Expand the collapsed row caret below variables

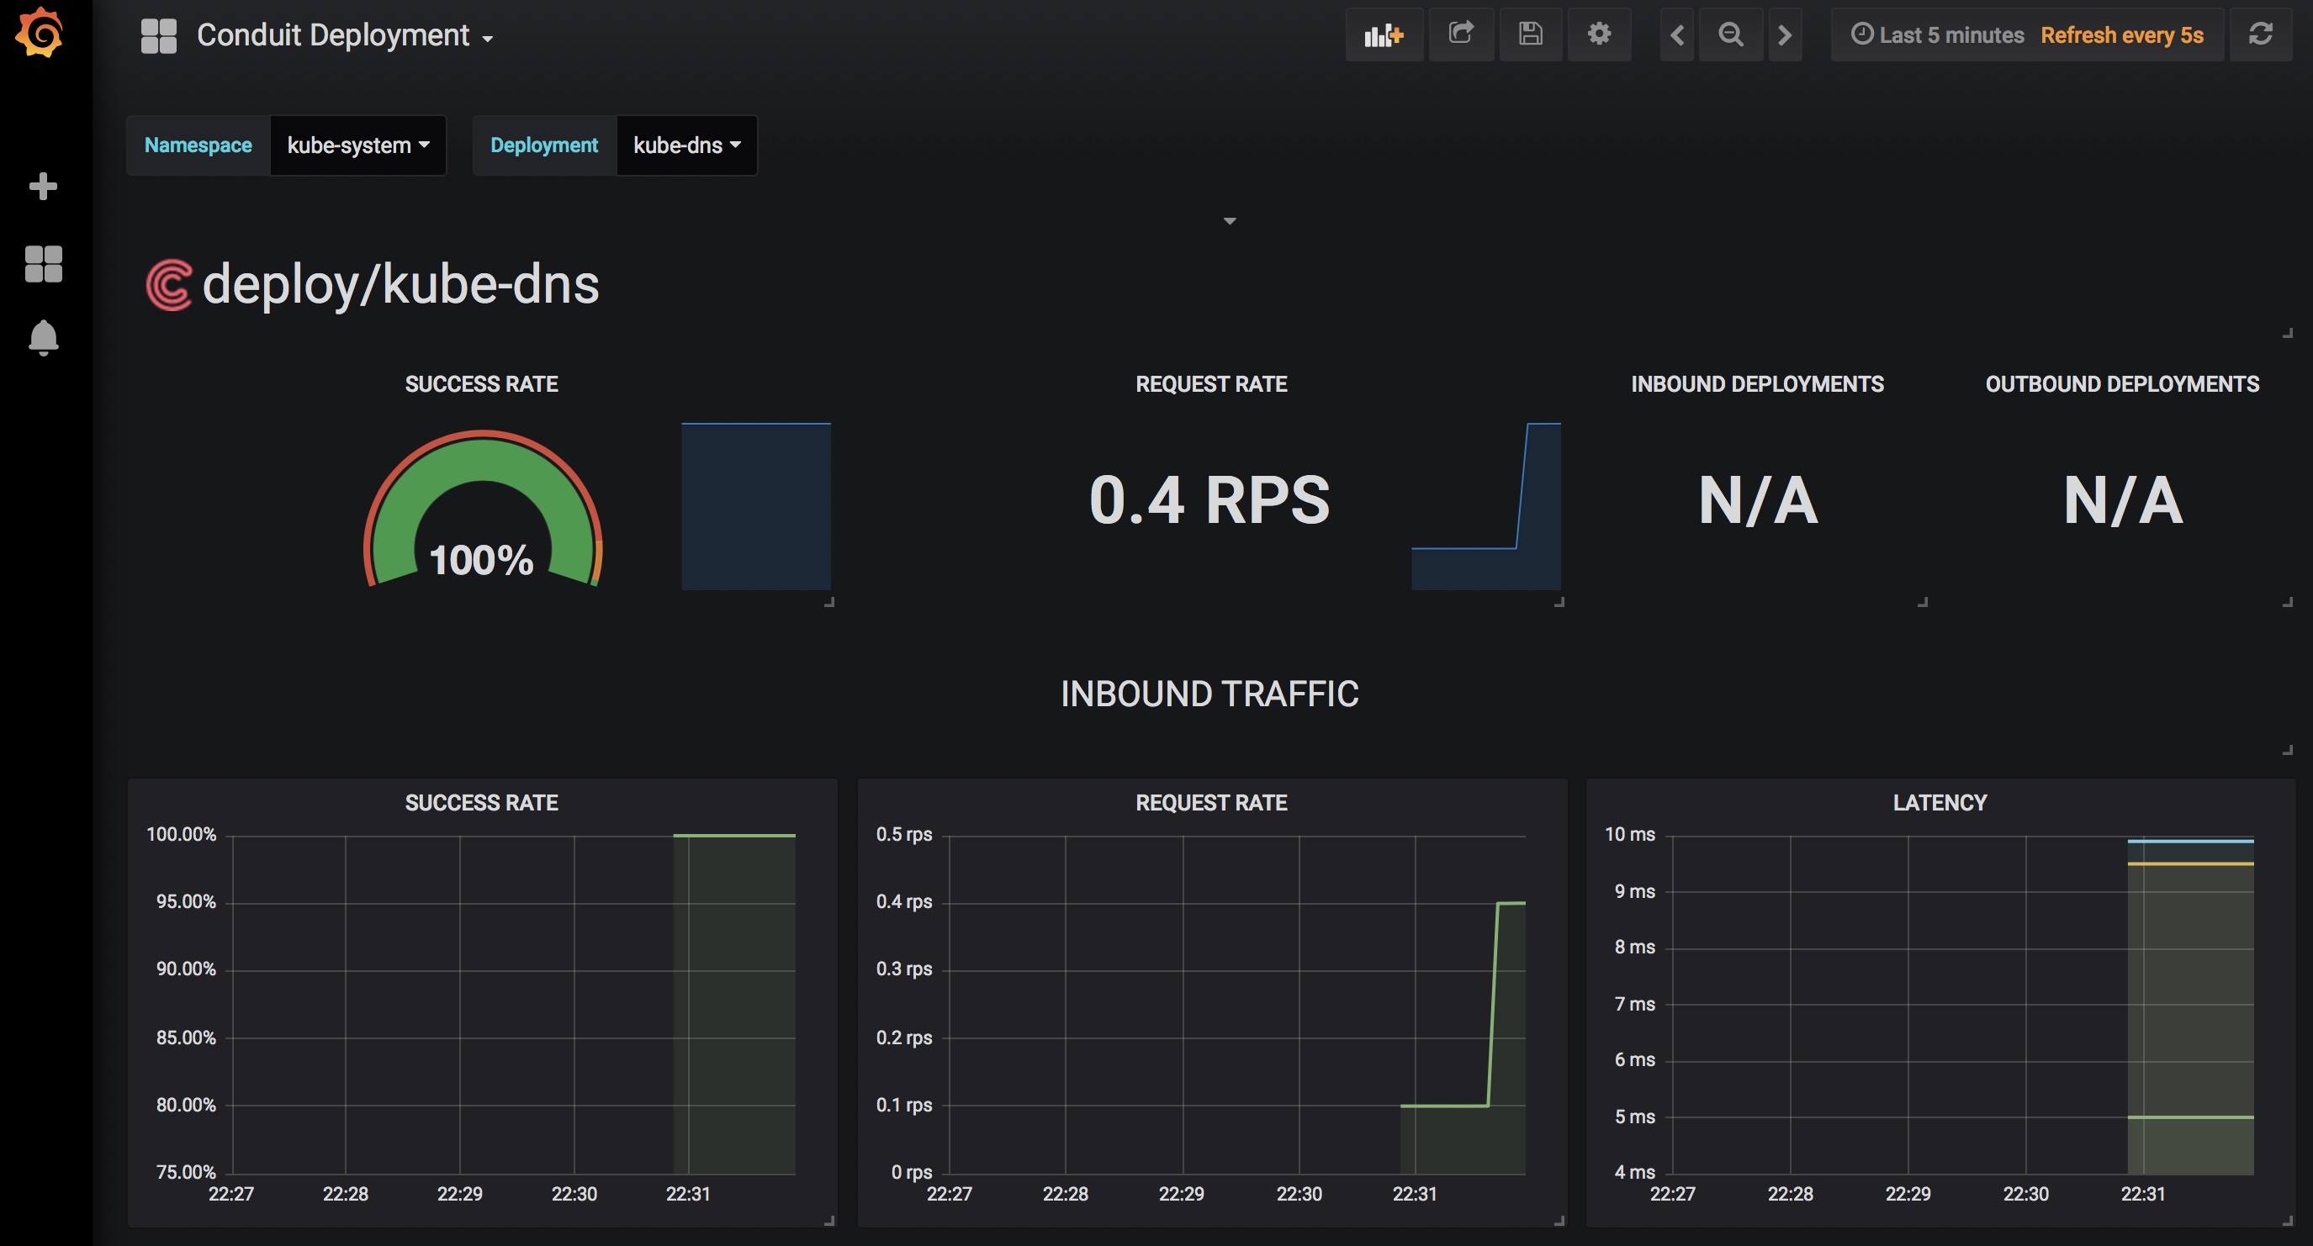point(1229,221)
